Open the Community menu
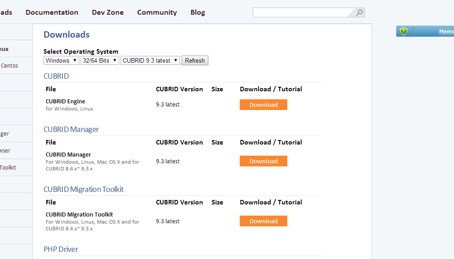The height and width of the screenshot is (259, 454). point(157,13)
